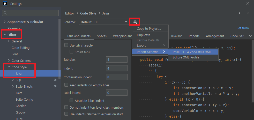The width and height of the screenshot is (254, 120).
Task: Select Keymap in the settings tree
Action: tap(13, 28)
